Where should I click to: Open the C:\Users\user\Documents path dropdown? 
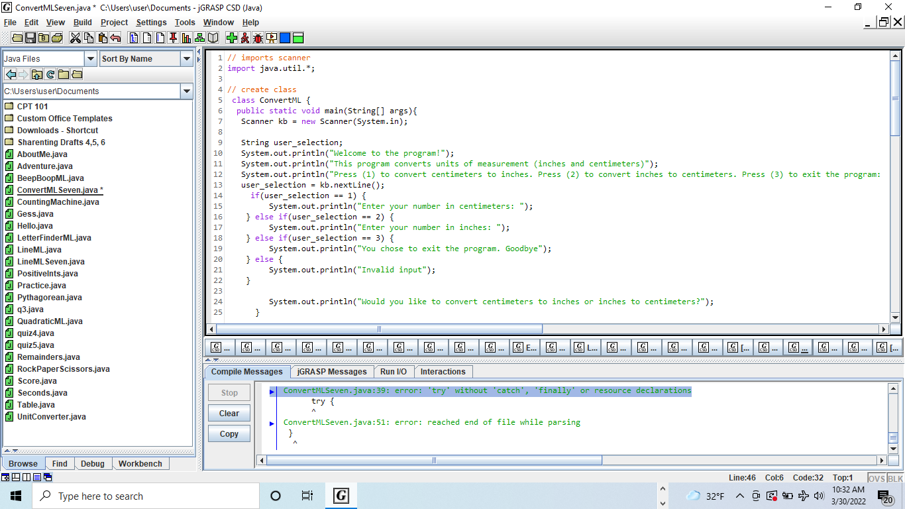coord(186,91)
